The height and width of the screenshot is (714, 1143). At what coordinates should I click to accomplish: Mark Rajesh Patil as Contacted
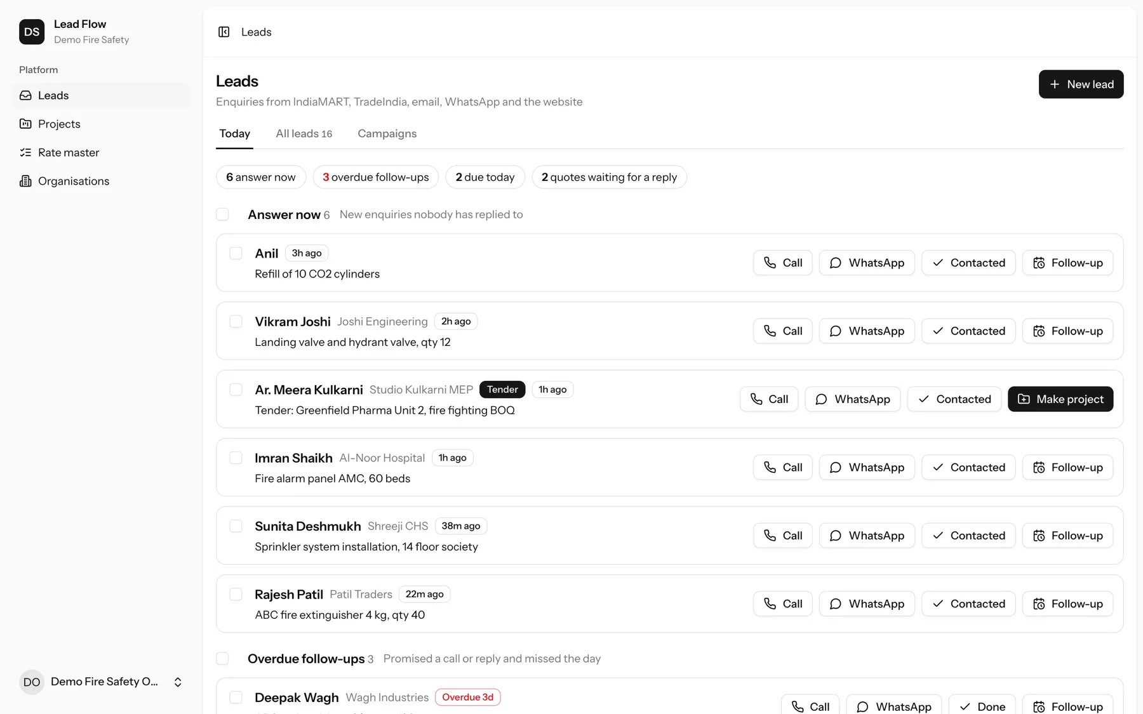968,604
